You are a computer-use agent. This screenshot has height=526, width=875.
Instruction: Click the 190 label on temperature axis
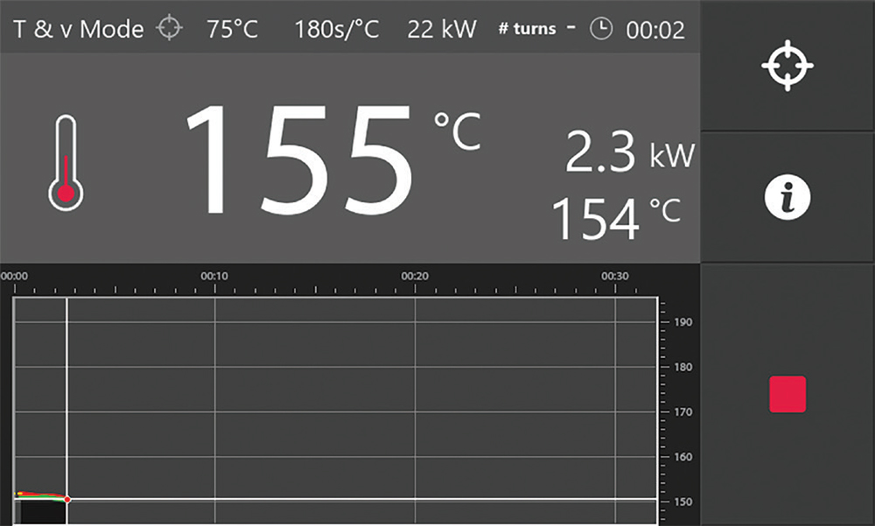(682, 322)
